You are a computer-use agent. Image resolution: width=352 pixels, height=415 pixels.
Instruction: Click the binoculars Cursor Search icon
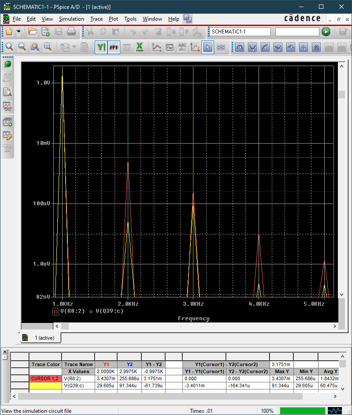[316, 47]
